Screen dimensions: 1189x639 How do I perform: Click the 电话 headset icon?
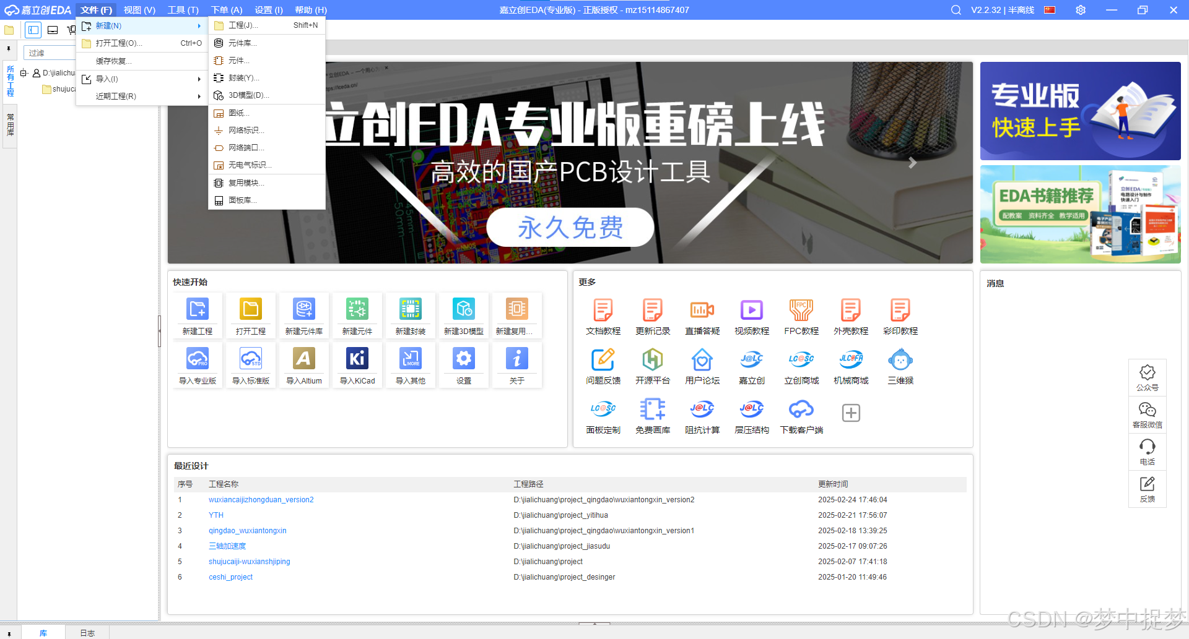coord(1148,447)
